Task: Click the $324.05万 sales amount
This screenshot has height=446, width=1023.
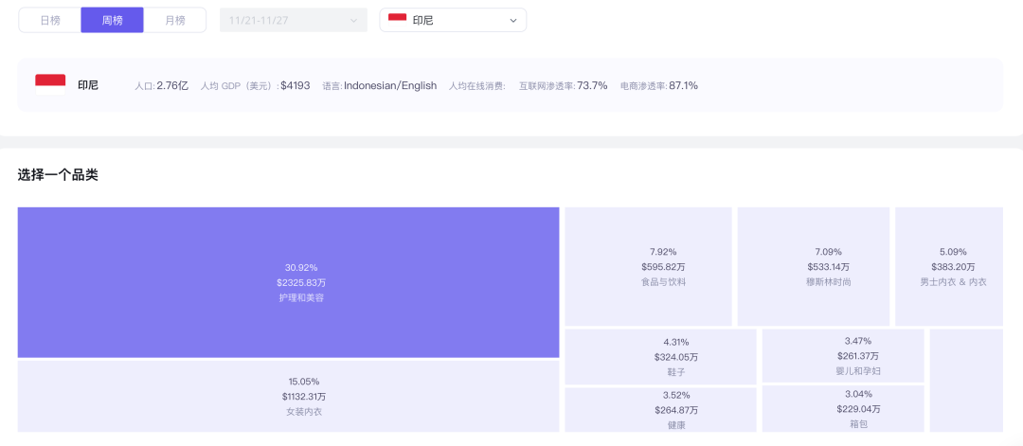Action: click(x=676, y=357)
